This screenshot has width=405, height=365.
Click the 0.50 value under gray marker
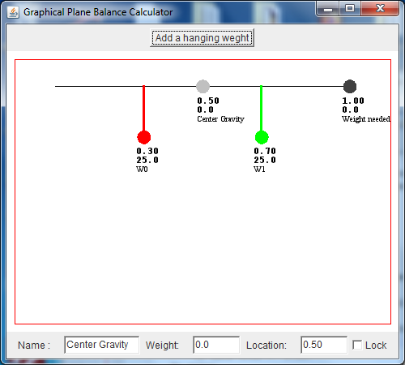[x=208, y=101]
